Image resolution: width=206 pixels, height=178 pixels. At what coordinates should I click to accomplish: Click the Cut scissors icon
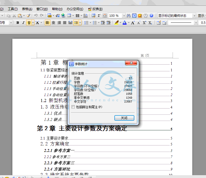(14, 16)
